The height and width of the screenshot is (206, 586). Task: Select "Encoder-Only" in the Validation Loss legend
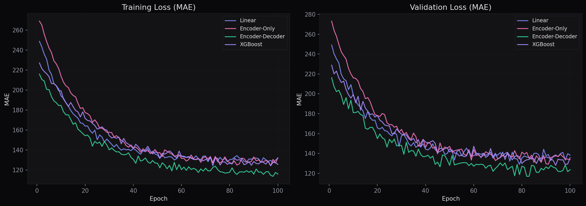pyautogui.click(x=549, y=28)
